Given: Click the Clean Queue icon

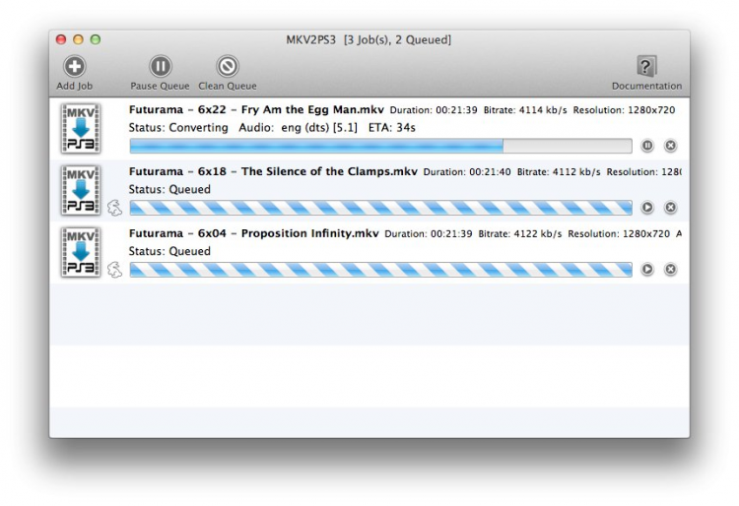Looking at the screenshot, I should pos(228,66).
